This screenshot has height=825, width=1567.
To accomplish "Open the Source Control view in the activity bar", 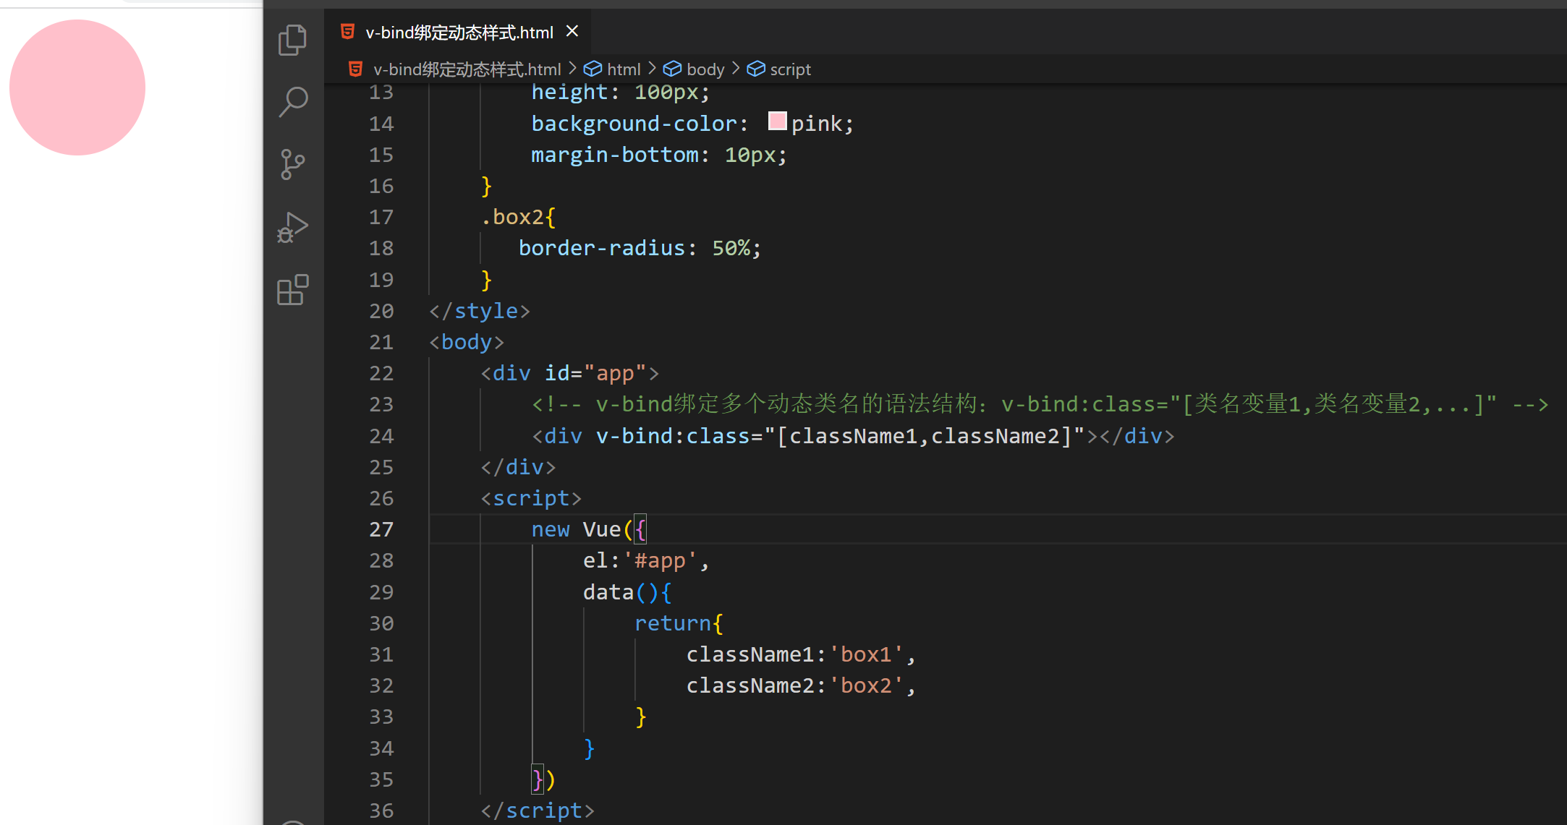I will click(292, 165).
